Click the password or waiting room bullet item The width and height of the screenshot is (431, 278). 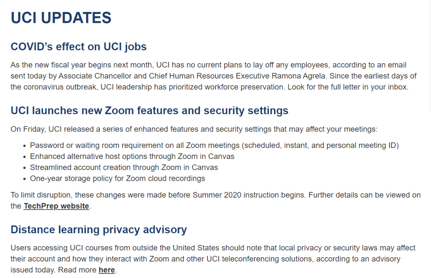pyautogui.click(x=214, y=145)
